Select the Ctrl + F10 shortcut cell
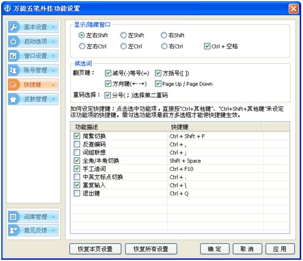 click(215, 169)
